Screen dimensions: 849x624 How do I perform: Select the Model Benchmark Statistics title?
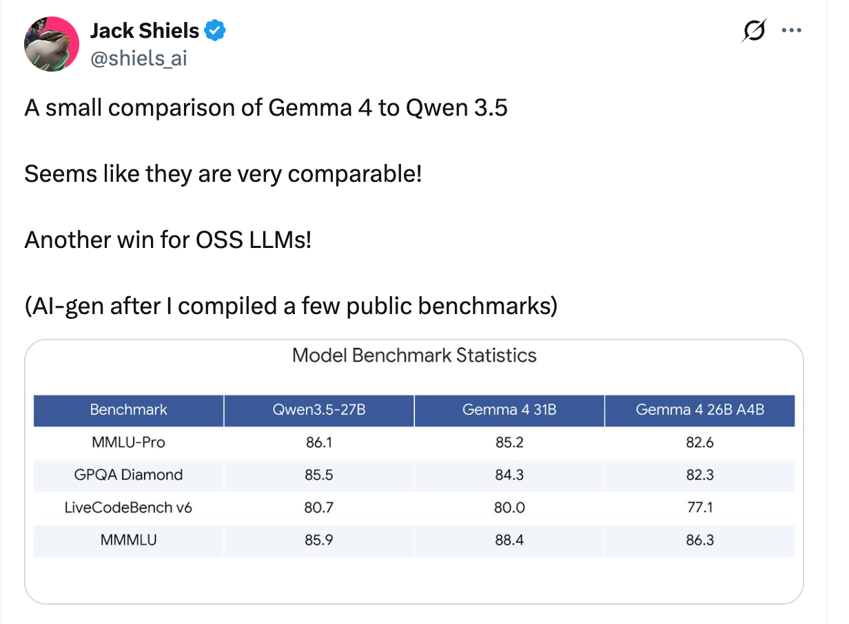pyautogui.click(x=414, y=355)
